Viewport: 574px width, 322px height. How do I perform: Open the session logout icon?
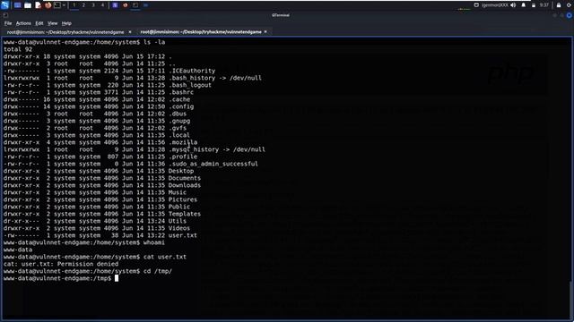click(570, 5)
